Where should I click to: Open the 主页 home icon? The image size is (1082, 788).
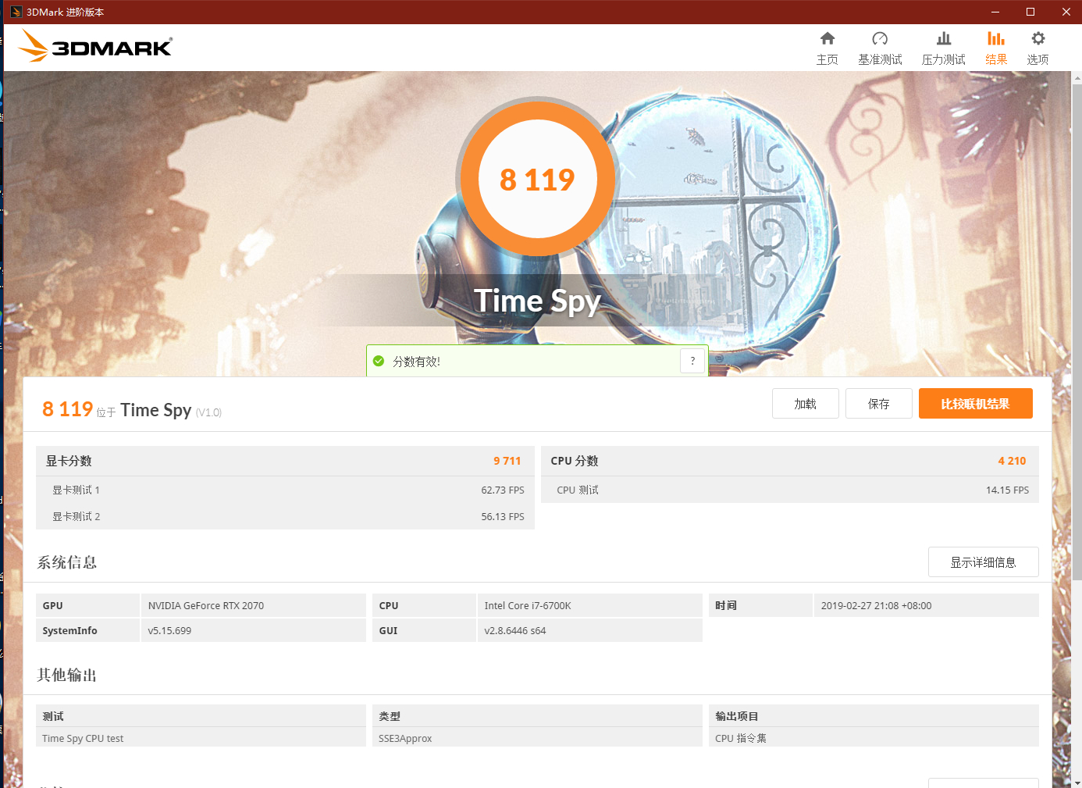[828, 38]
